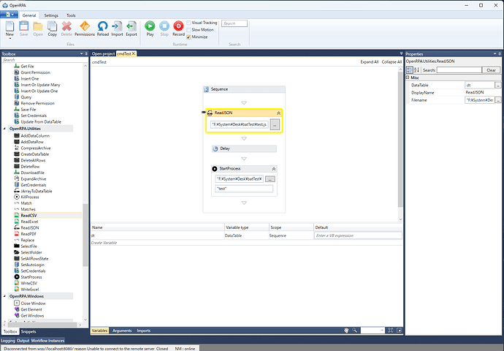Select WriteExcel in the toolbox
Image resolution: width=504 pixels, height=351 pixels.
point(29,290)
